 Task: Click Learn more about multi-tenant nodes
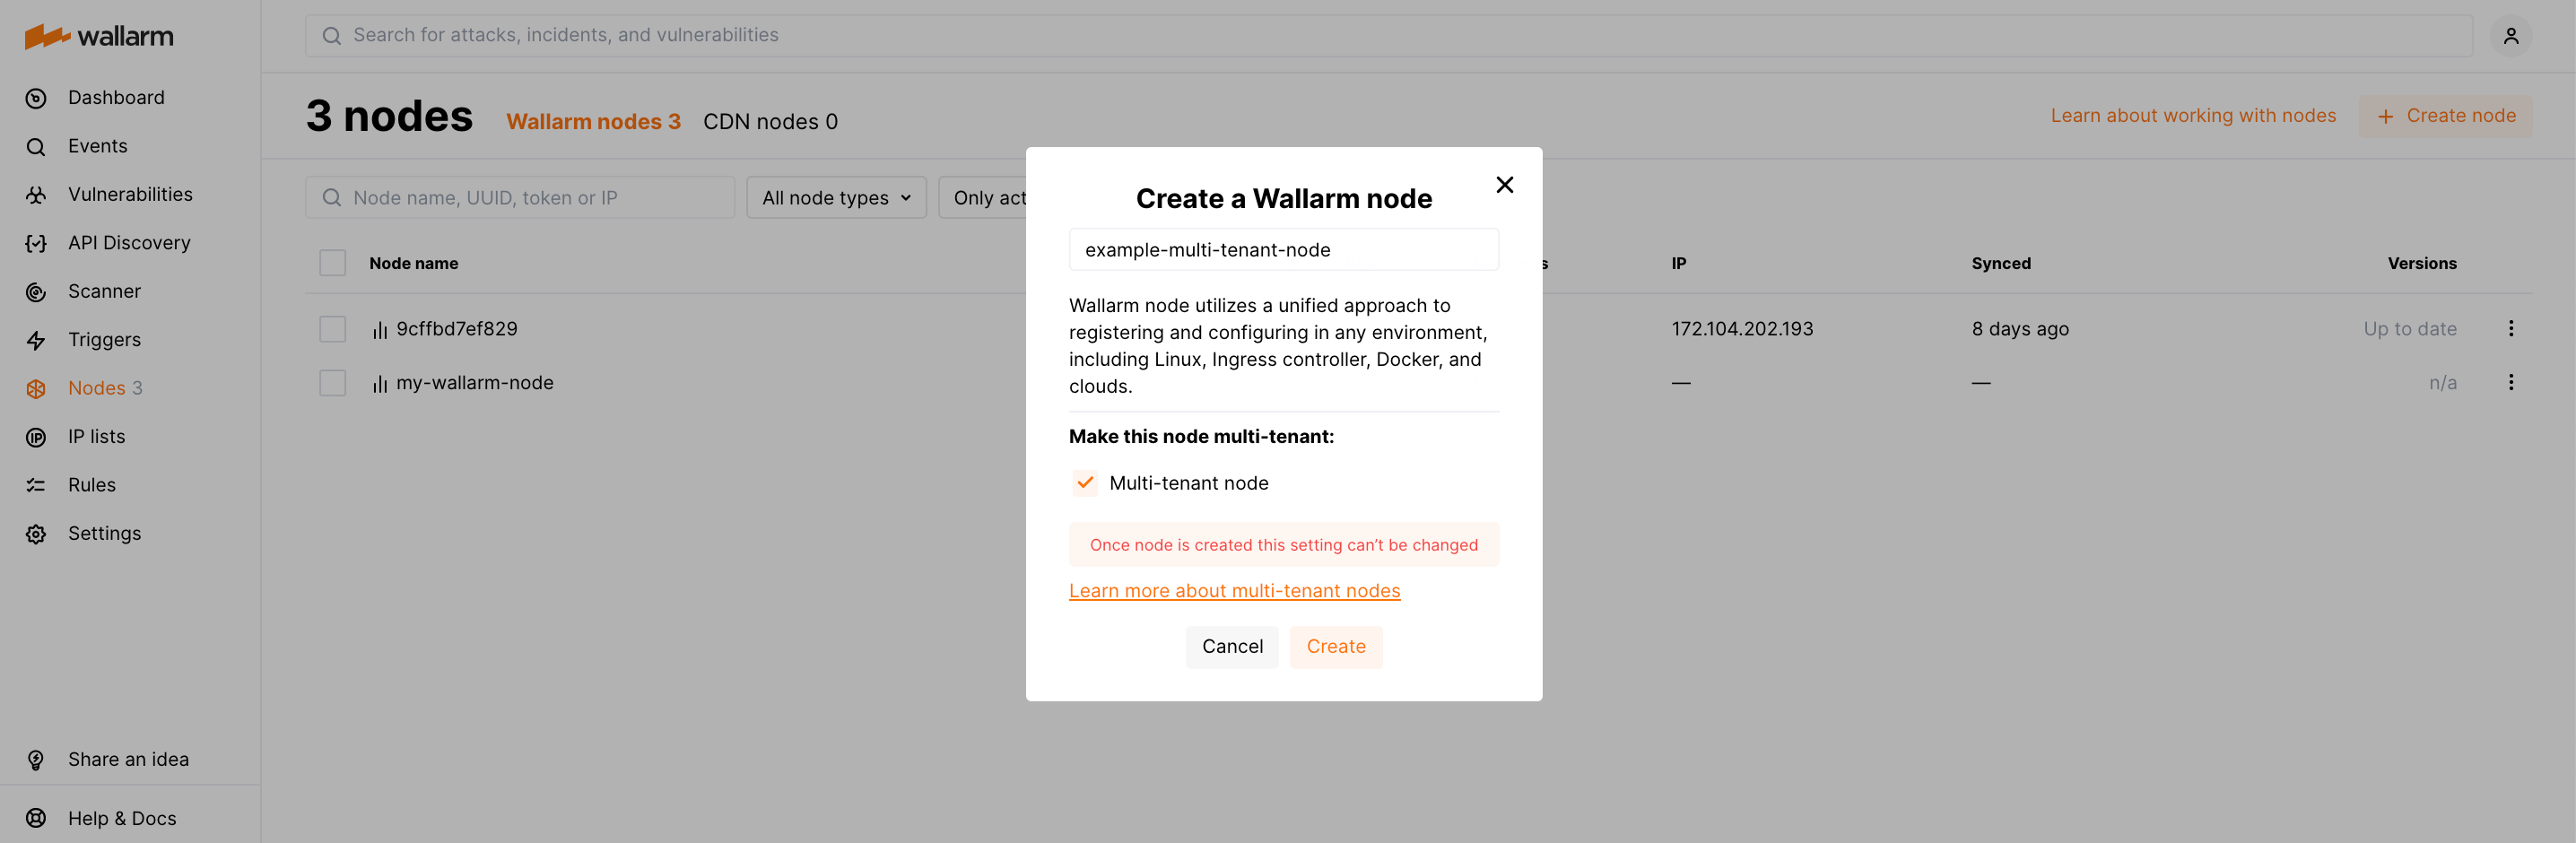1234,590
